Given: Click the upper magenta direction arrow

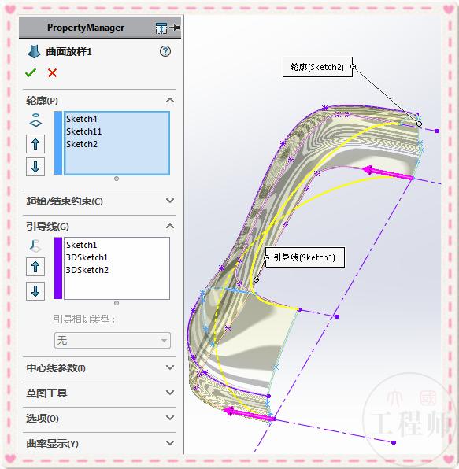Looking at the screenshot, I should [x=387, y=173].
